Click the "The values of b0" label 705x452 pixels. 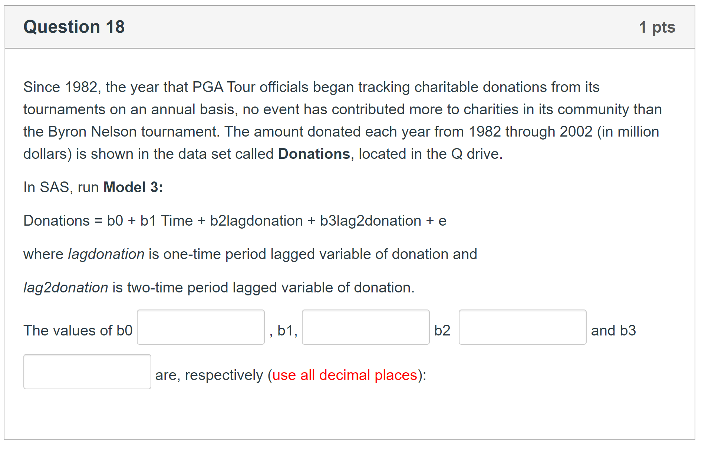(78, 330)
